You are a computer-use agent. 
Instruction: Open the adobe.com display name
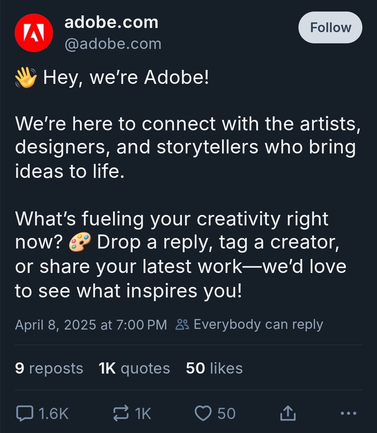(x=111, y=22)
